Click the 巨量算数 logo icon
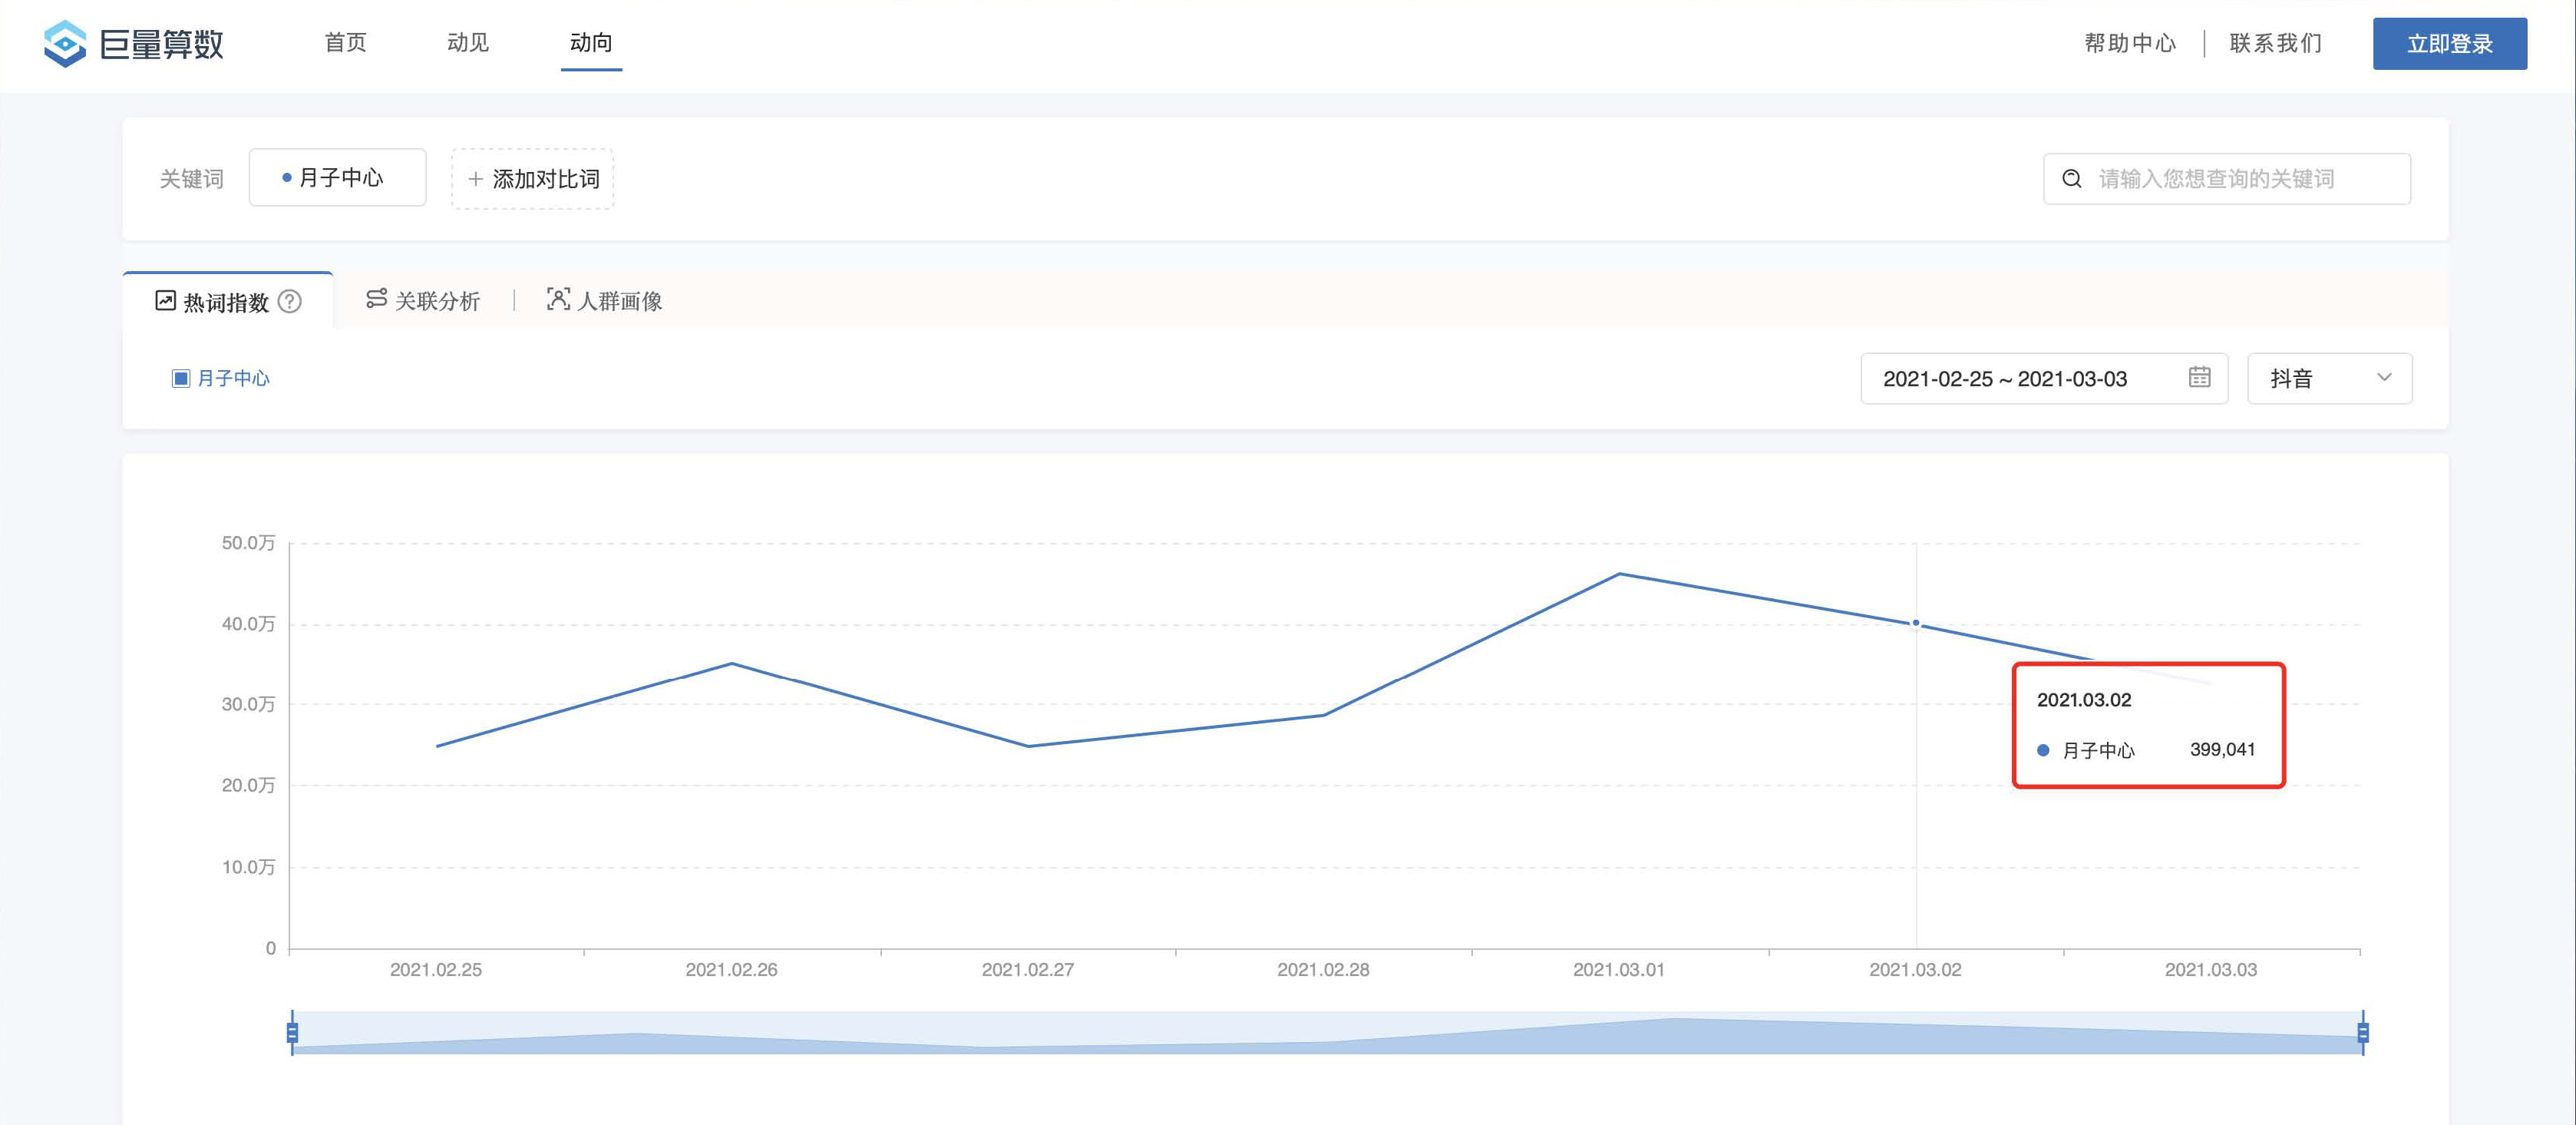The image size is (2576, 1125). click(65, 44)
